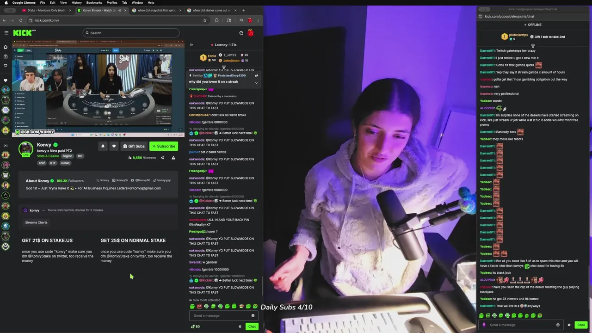Click the popout chat message input

520,325
